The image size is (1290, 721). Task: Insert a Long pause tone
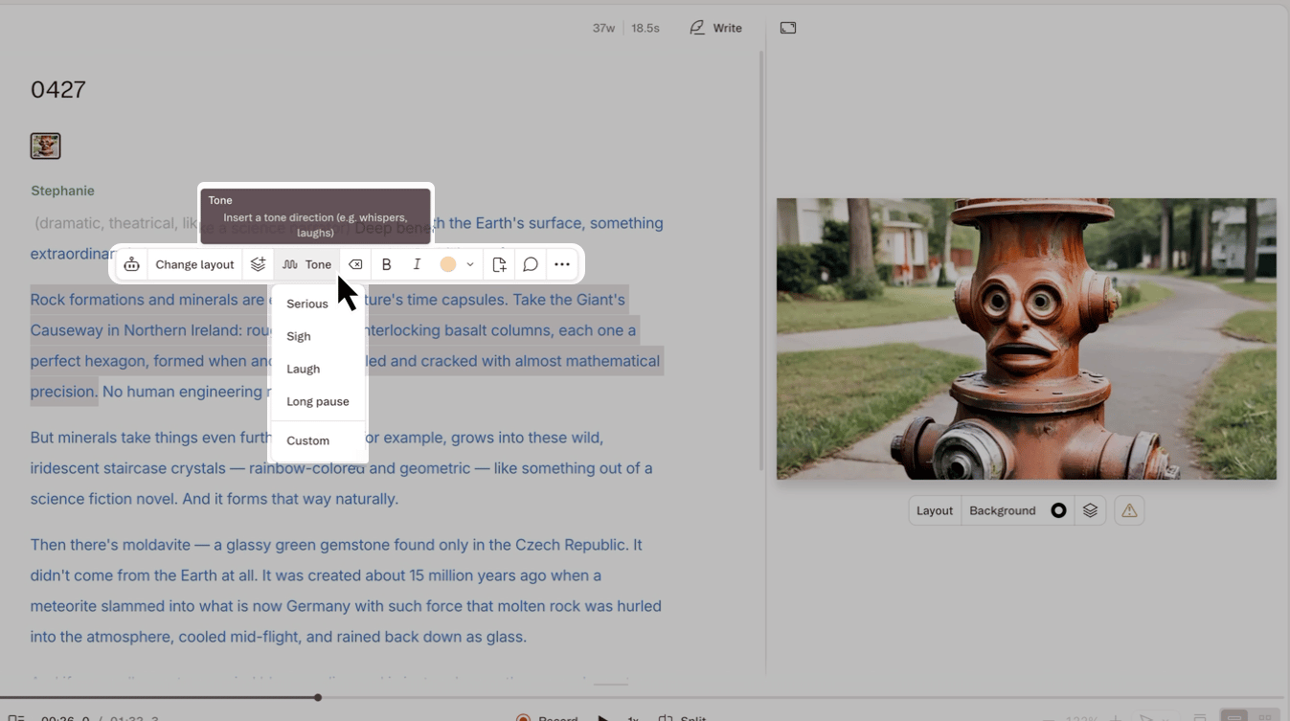318,401
